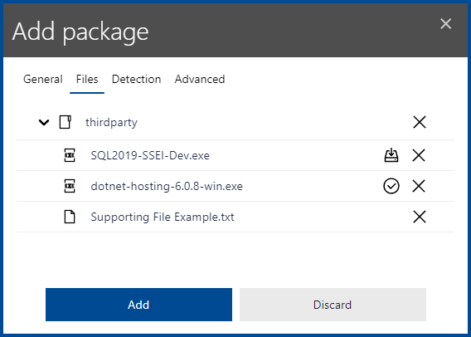Select Supporting File Example.txt name
This screenshot has height=337, width=471.
point(163,217)
